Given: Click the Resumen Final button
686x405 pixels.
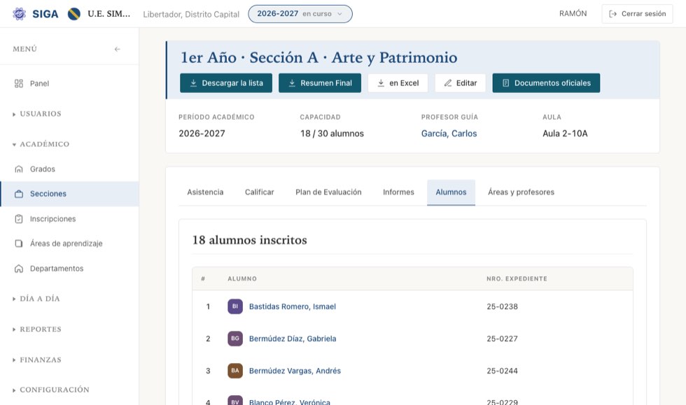Looking at the screenshot, I should click(320, 83).
